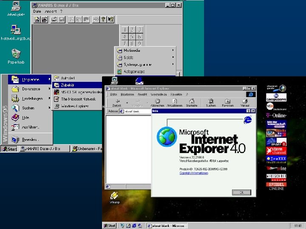
Task: Open the Wechseln zu menu in Internet Explorer
Action: 159,95
